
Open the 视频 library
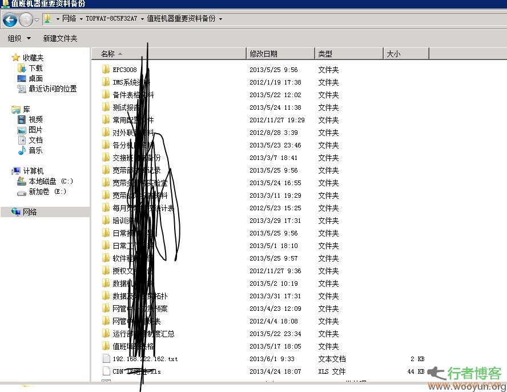tap(35, 120)
